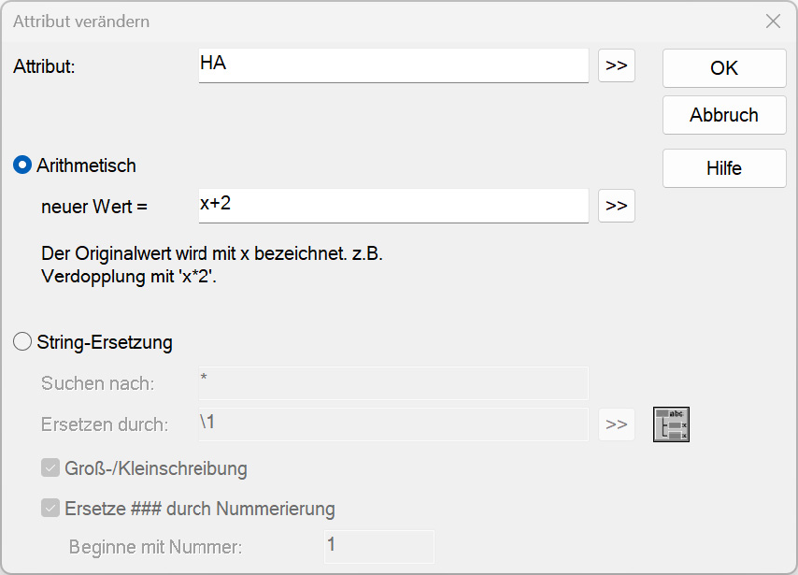Click the neuer Wert field with x+2
The height and width of the screenshot is (575, 798).
pyautogui.click(x=393, y=206)
